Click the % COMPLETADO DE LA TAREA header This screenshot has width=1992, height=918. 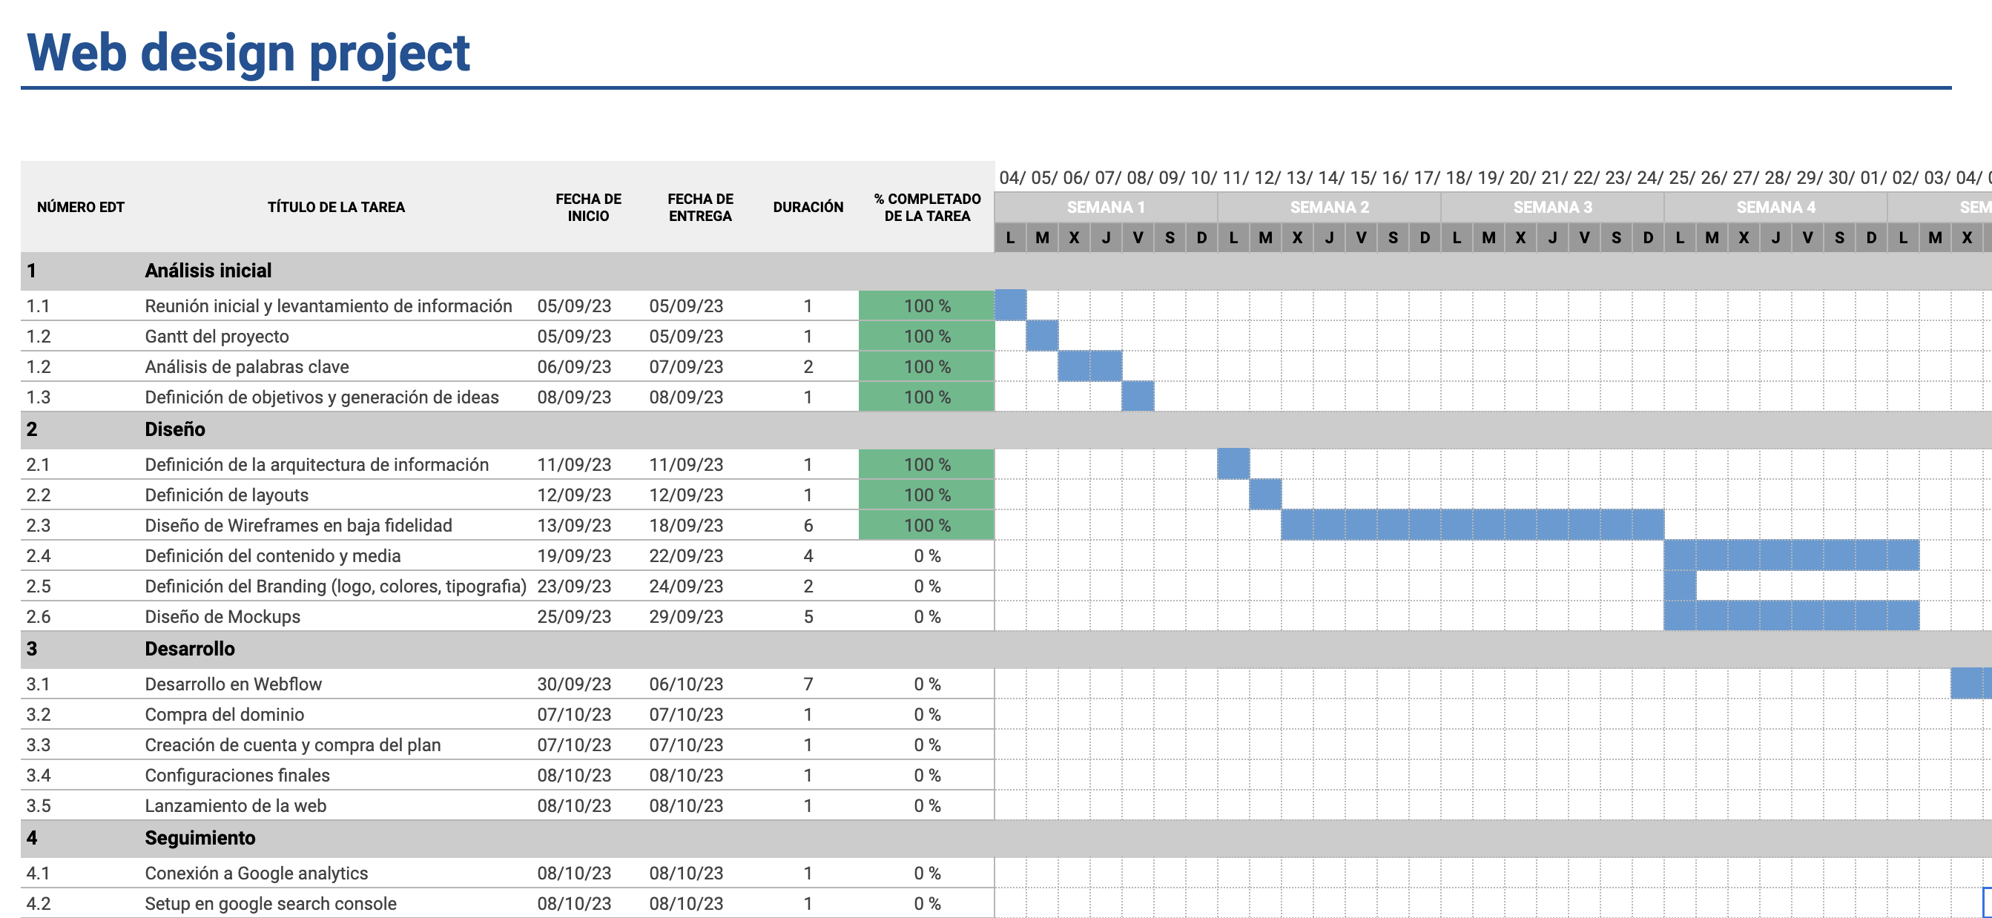pos(927,208)
